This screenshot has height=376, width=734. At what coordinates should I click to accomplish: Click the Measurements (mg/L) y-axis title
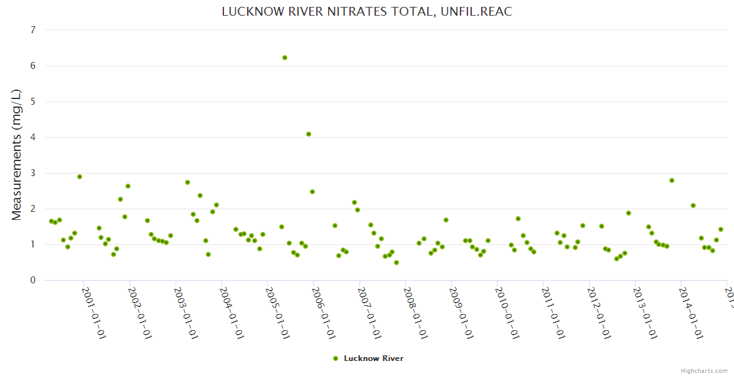[x=17, y=155]
